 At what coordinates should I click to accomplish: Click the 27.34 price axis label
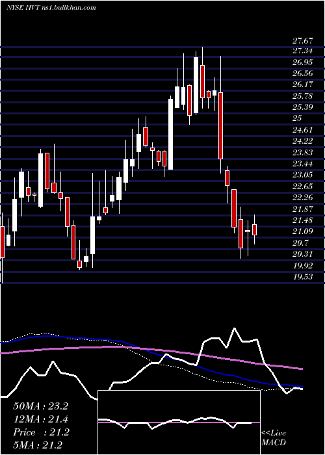[x=303, y=51]
